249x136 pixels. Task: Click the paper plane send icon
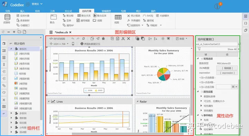[98, 39]
